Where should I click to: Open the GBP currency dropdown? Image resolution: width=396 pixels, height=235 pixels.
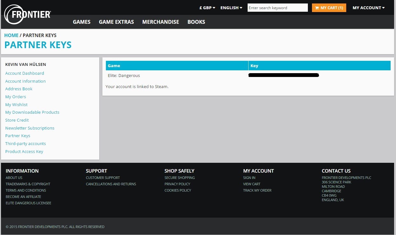coord(207,8)
